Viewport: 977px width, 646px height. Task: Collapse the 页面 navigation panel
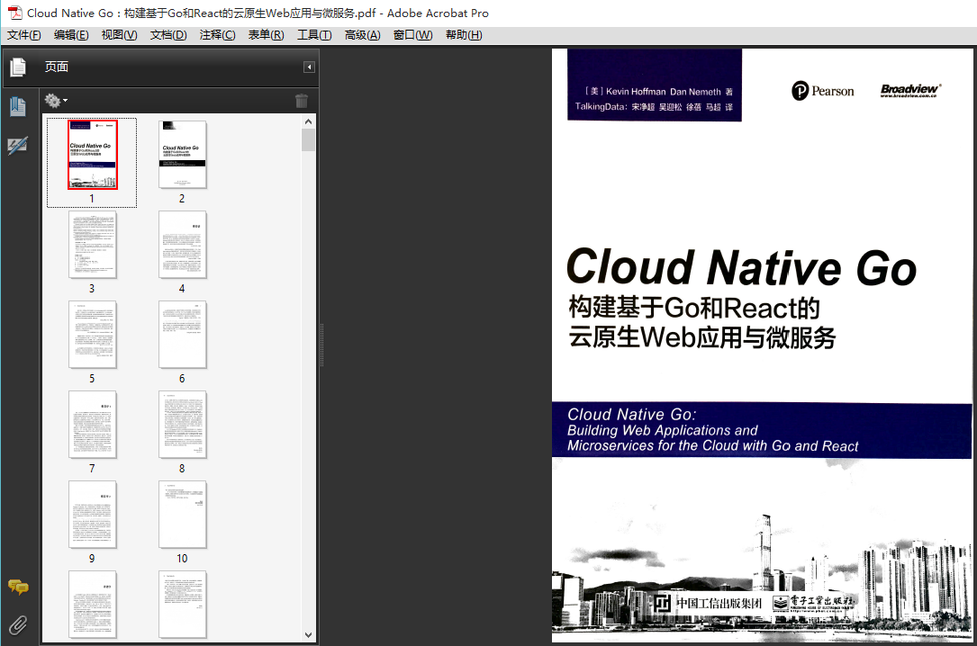coord(309,67)
